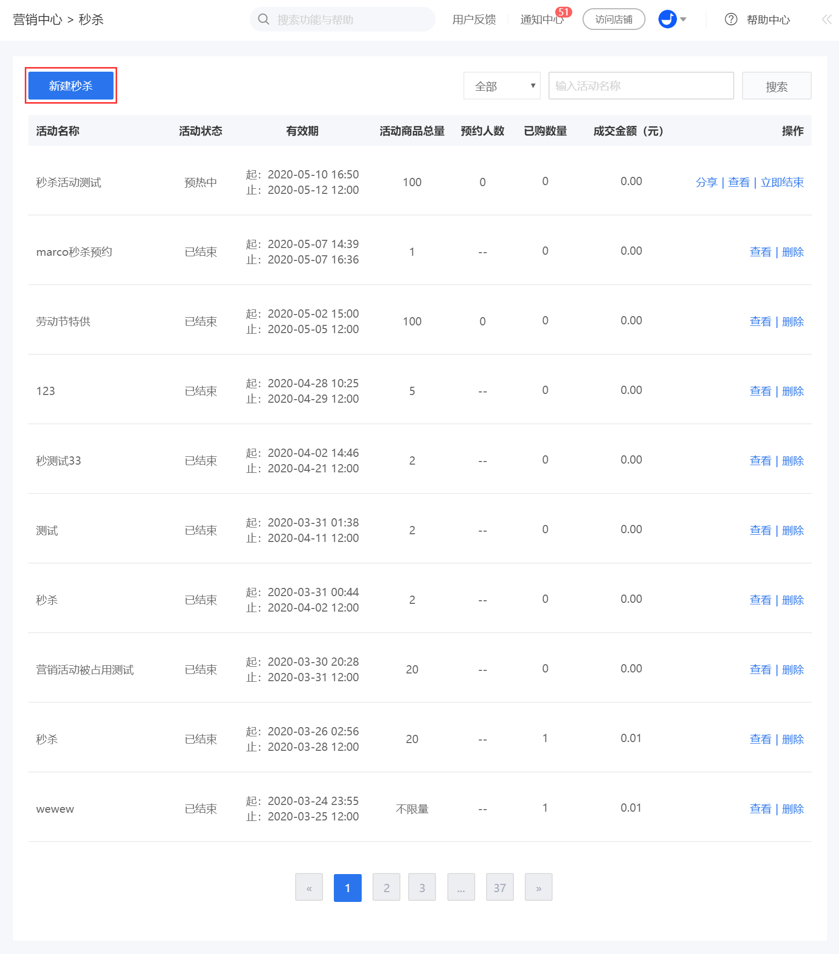The image size is (839, 954).
Task: Go to previous page with « button
Action: coord(309,887)
